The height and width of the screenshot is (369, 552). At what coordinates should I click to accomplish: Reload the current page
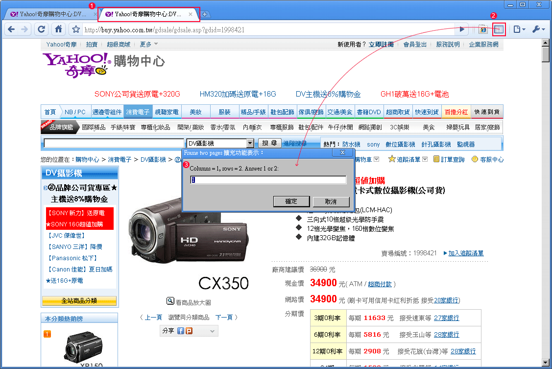coord(42,29)
